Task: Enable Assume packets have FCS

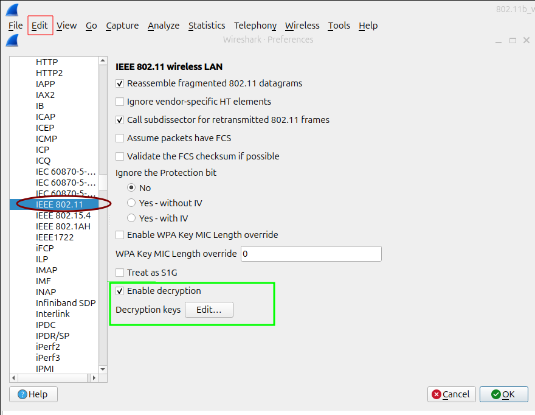Action: [x=119, y=138]
